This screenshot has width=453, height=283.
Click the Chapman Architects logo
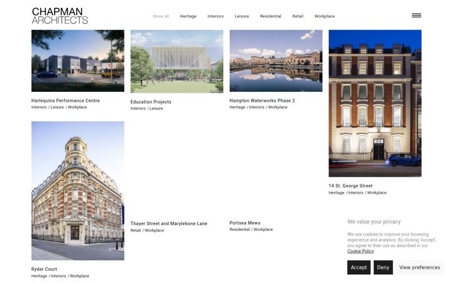[x=60, y=16]
